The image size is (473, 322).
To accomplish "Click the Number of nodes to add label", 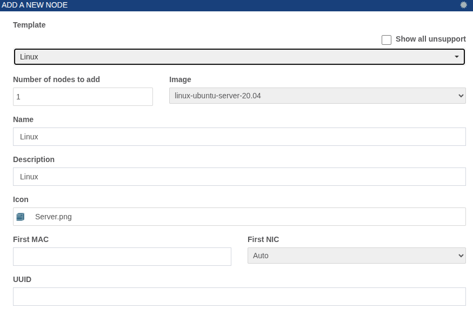I will coord(56,79).
